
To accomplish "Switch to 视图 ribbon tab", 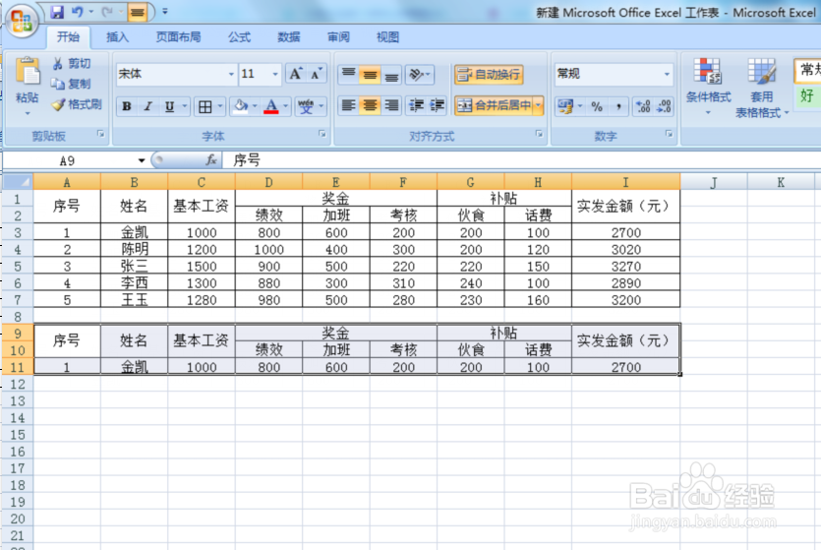I will tap(387, 36).
